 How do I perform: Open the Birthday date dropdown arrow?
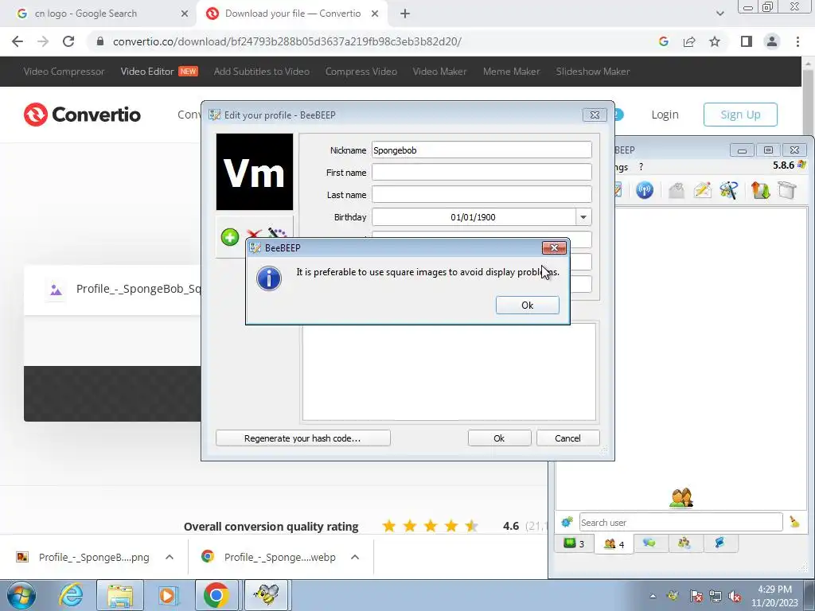point(583,217)
